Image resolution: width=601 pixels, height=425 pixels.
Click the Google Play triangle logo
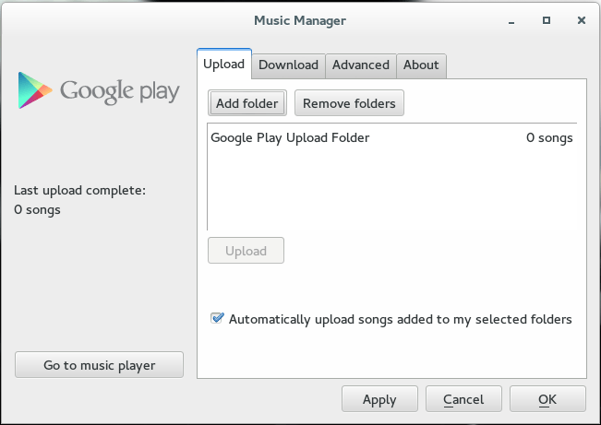[34, 90]
